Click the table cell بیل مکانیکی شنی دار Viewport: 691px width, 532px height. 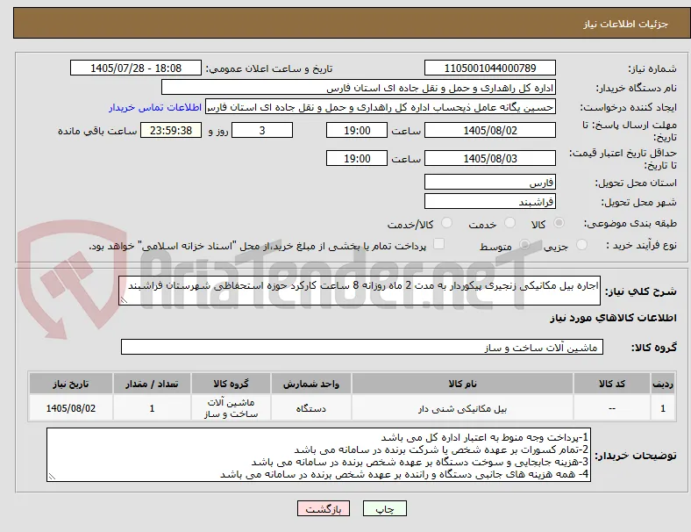pyautogui.click(x=462, y=408)
